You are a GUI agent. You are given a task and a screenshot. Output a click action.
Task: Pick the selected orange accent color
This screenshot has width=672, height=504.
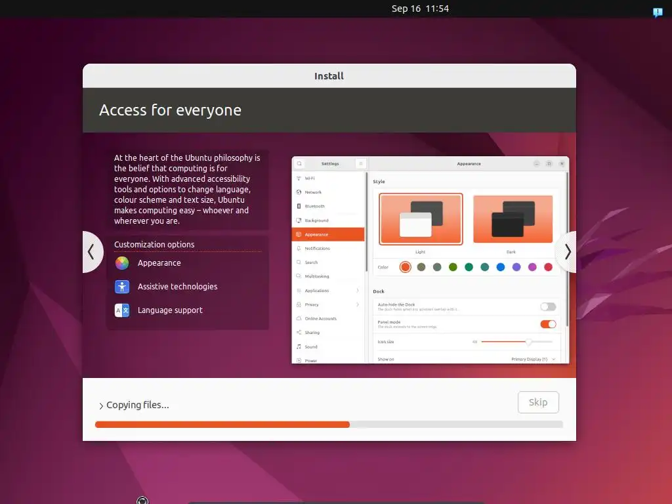click(x=405, y=267)
